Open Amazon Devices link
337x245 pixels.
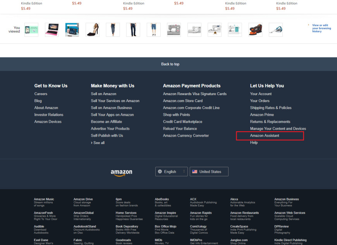(x=48, y=122)
